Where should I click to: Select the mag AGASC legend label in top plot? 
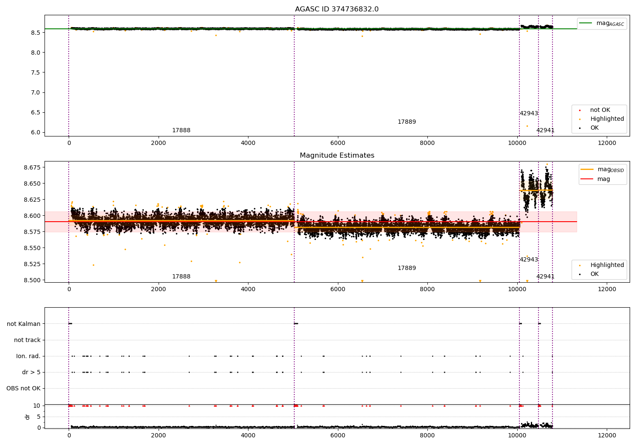click(610, 23)
